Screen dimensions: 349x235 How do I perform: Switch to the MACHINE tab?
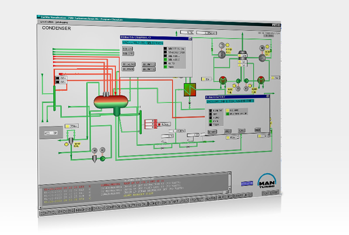[83, 210]
